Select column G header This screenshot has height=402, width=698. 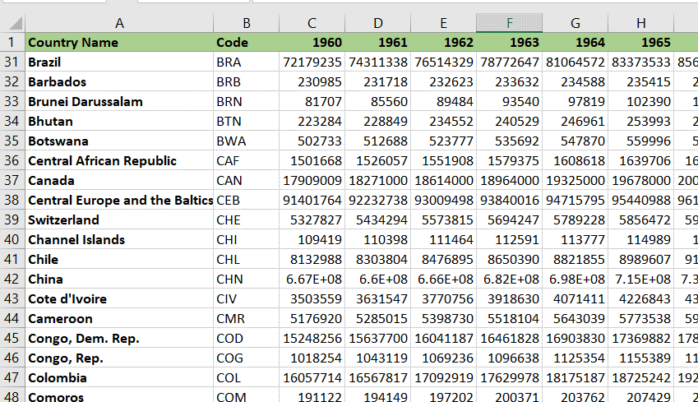click(576, 23)
